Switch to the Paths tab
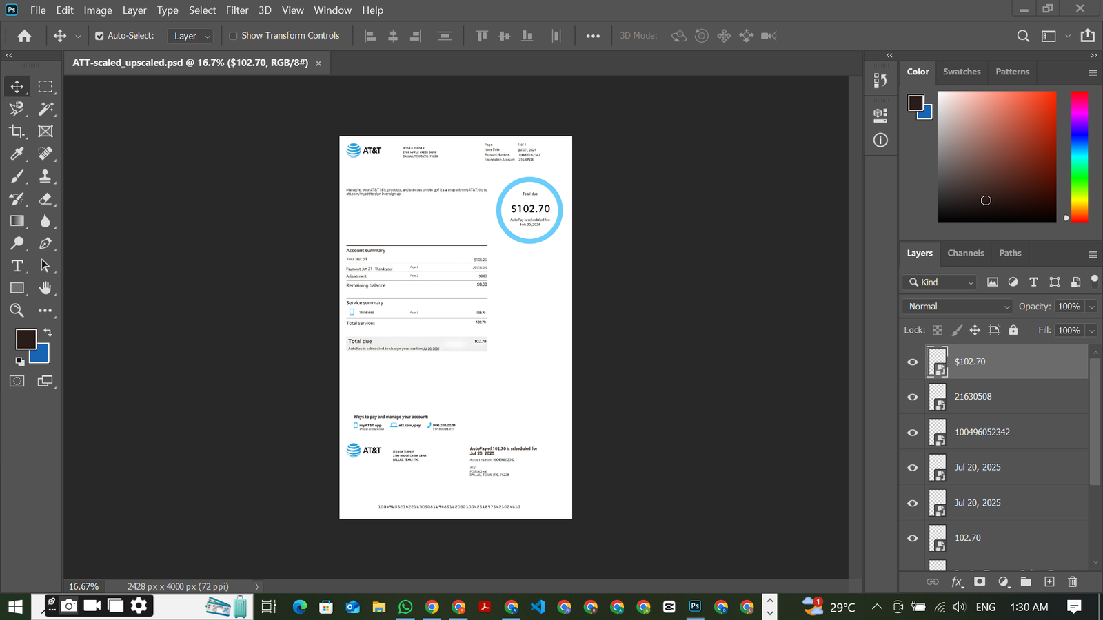Image resolution: width=1103 pixels, height=620 pixels. (x=1010, y=253)
